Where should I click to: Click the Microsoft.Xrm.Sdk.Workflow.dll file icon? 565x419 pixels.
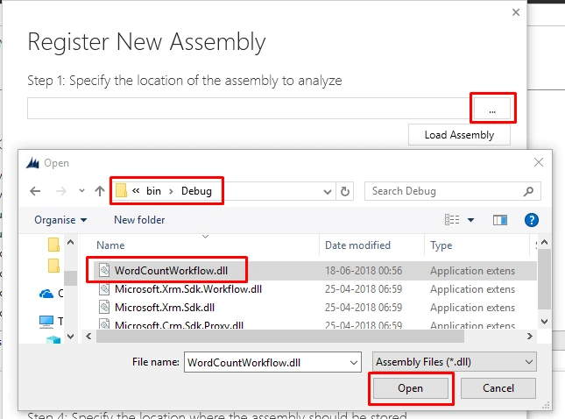(x=104, y=288)
